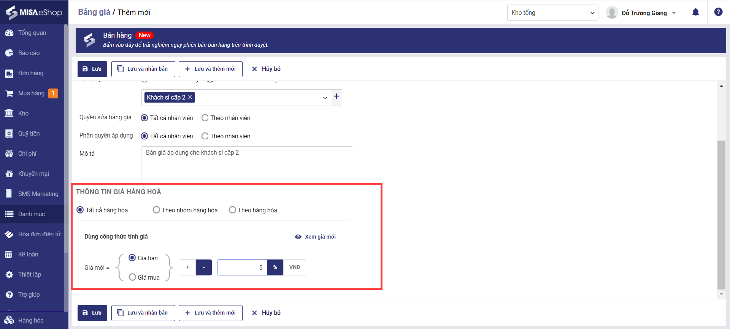
Task: Select Tất cả nhân viên for Quyền sửa bảng giá
Action: click(x=144, y=118)
